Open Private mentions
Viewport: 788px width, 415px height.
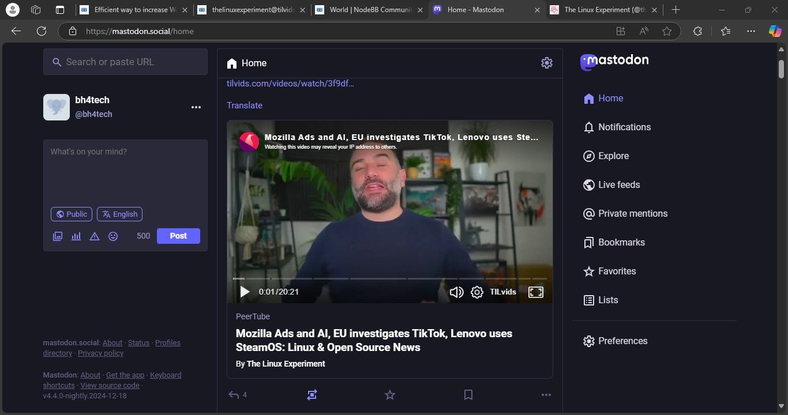[625, 214]
